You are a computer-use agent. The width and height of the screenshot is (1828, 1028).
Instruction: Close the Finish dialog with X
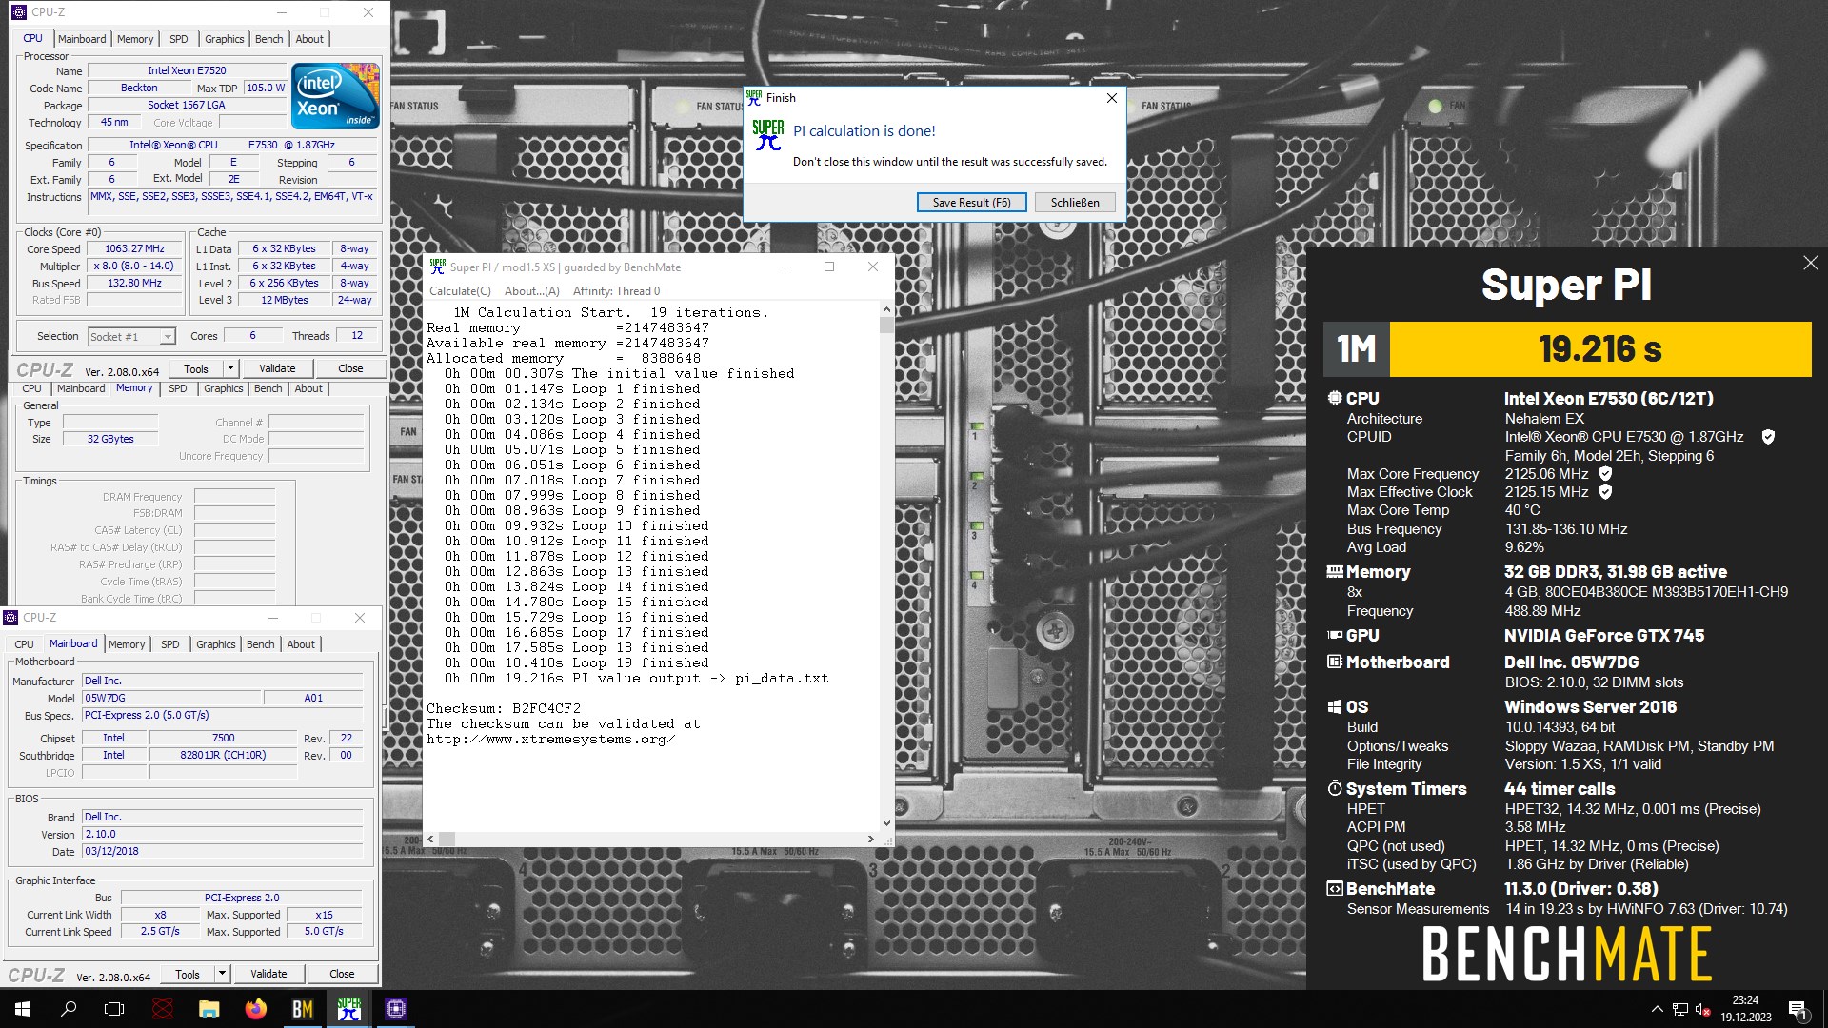tap(1111, 98)
